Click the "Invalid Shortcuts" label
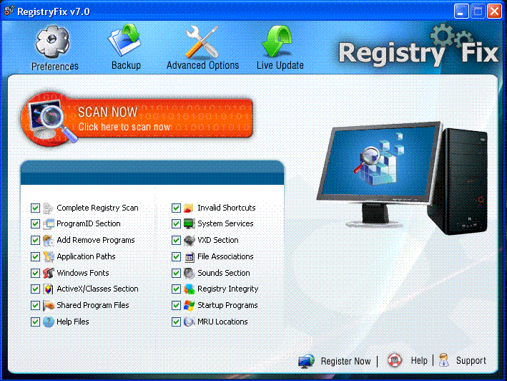This screenshot has height=381, width=507. (227, 208)
